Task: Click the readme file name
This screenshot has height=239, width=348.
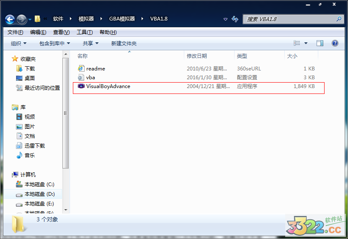Action: coord(95,69)
